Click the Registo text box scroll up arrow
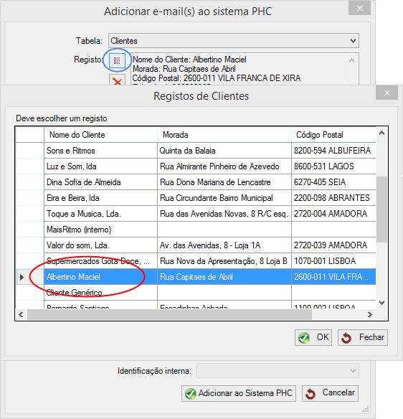Image resolution: width=403 pixels, height=419 pixels. (352, 61)
